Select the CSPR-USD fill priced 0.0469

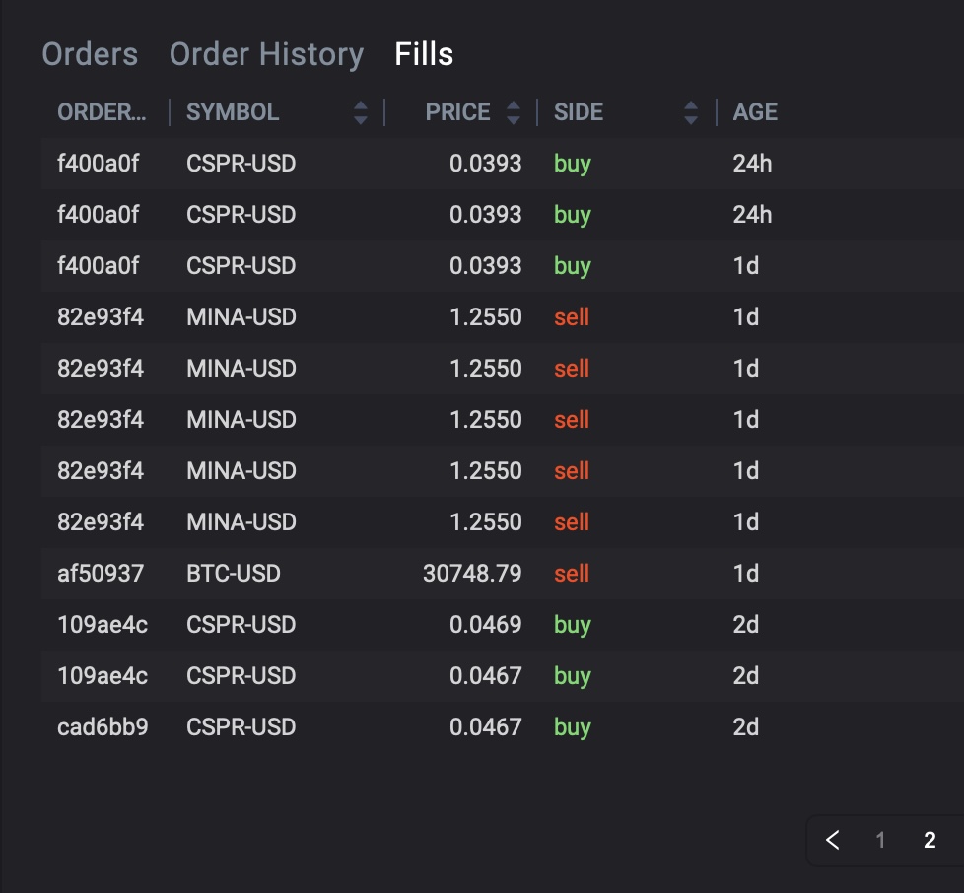[394, 625]
